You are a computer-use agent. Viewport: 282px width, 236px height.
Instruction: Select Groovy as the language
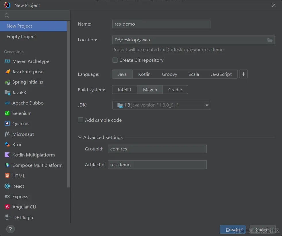click(169, 74)
